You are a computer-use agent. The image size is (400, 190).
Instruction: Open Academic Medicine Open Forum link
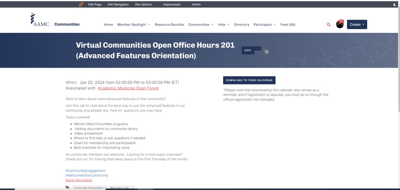[128, 88]
